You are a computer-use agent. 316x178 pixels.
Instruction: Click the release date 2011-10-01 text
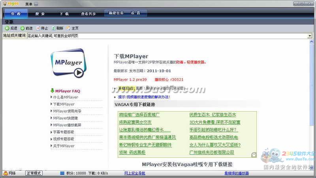click(159, 71)
